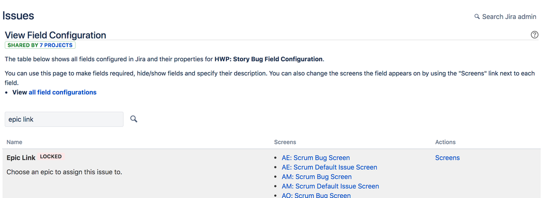Image resolution: width=542 pixels, height=198 pixels.
Task: Click the magnifier icon beside the filter box
Action: click(134, 119)
